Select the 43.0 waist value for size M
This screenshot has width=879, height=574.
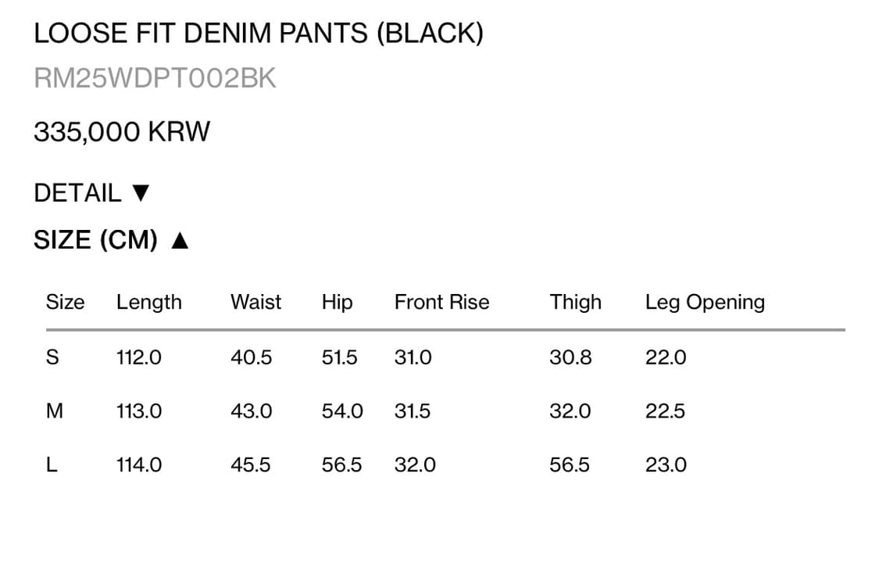[x=252, y=411]
